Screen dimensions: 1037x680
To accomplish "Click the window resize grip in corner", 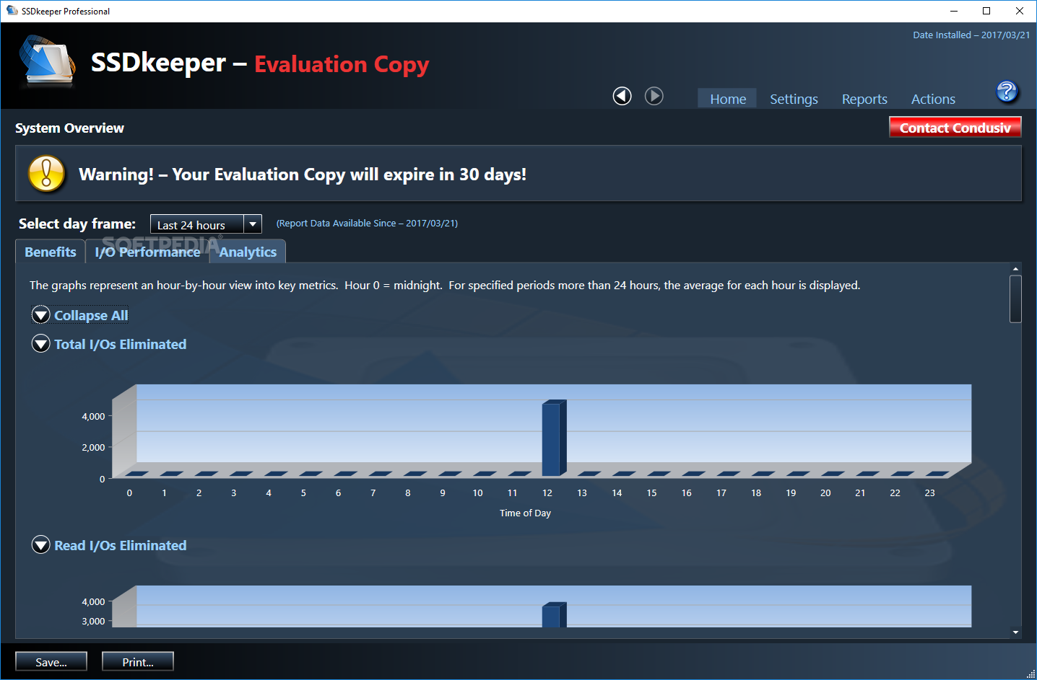I will click(x=1031, y=674).
